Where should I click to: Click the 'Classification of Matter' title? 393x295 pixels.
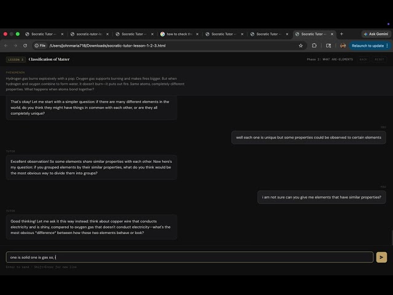click(49, 59)
